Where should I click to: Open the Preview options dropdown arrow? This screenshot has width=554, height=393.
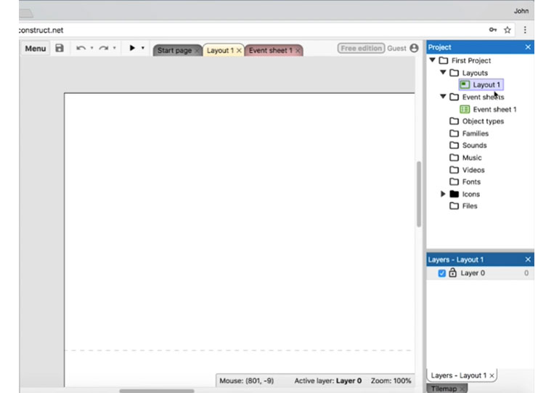(x=143, y=48)
